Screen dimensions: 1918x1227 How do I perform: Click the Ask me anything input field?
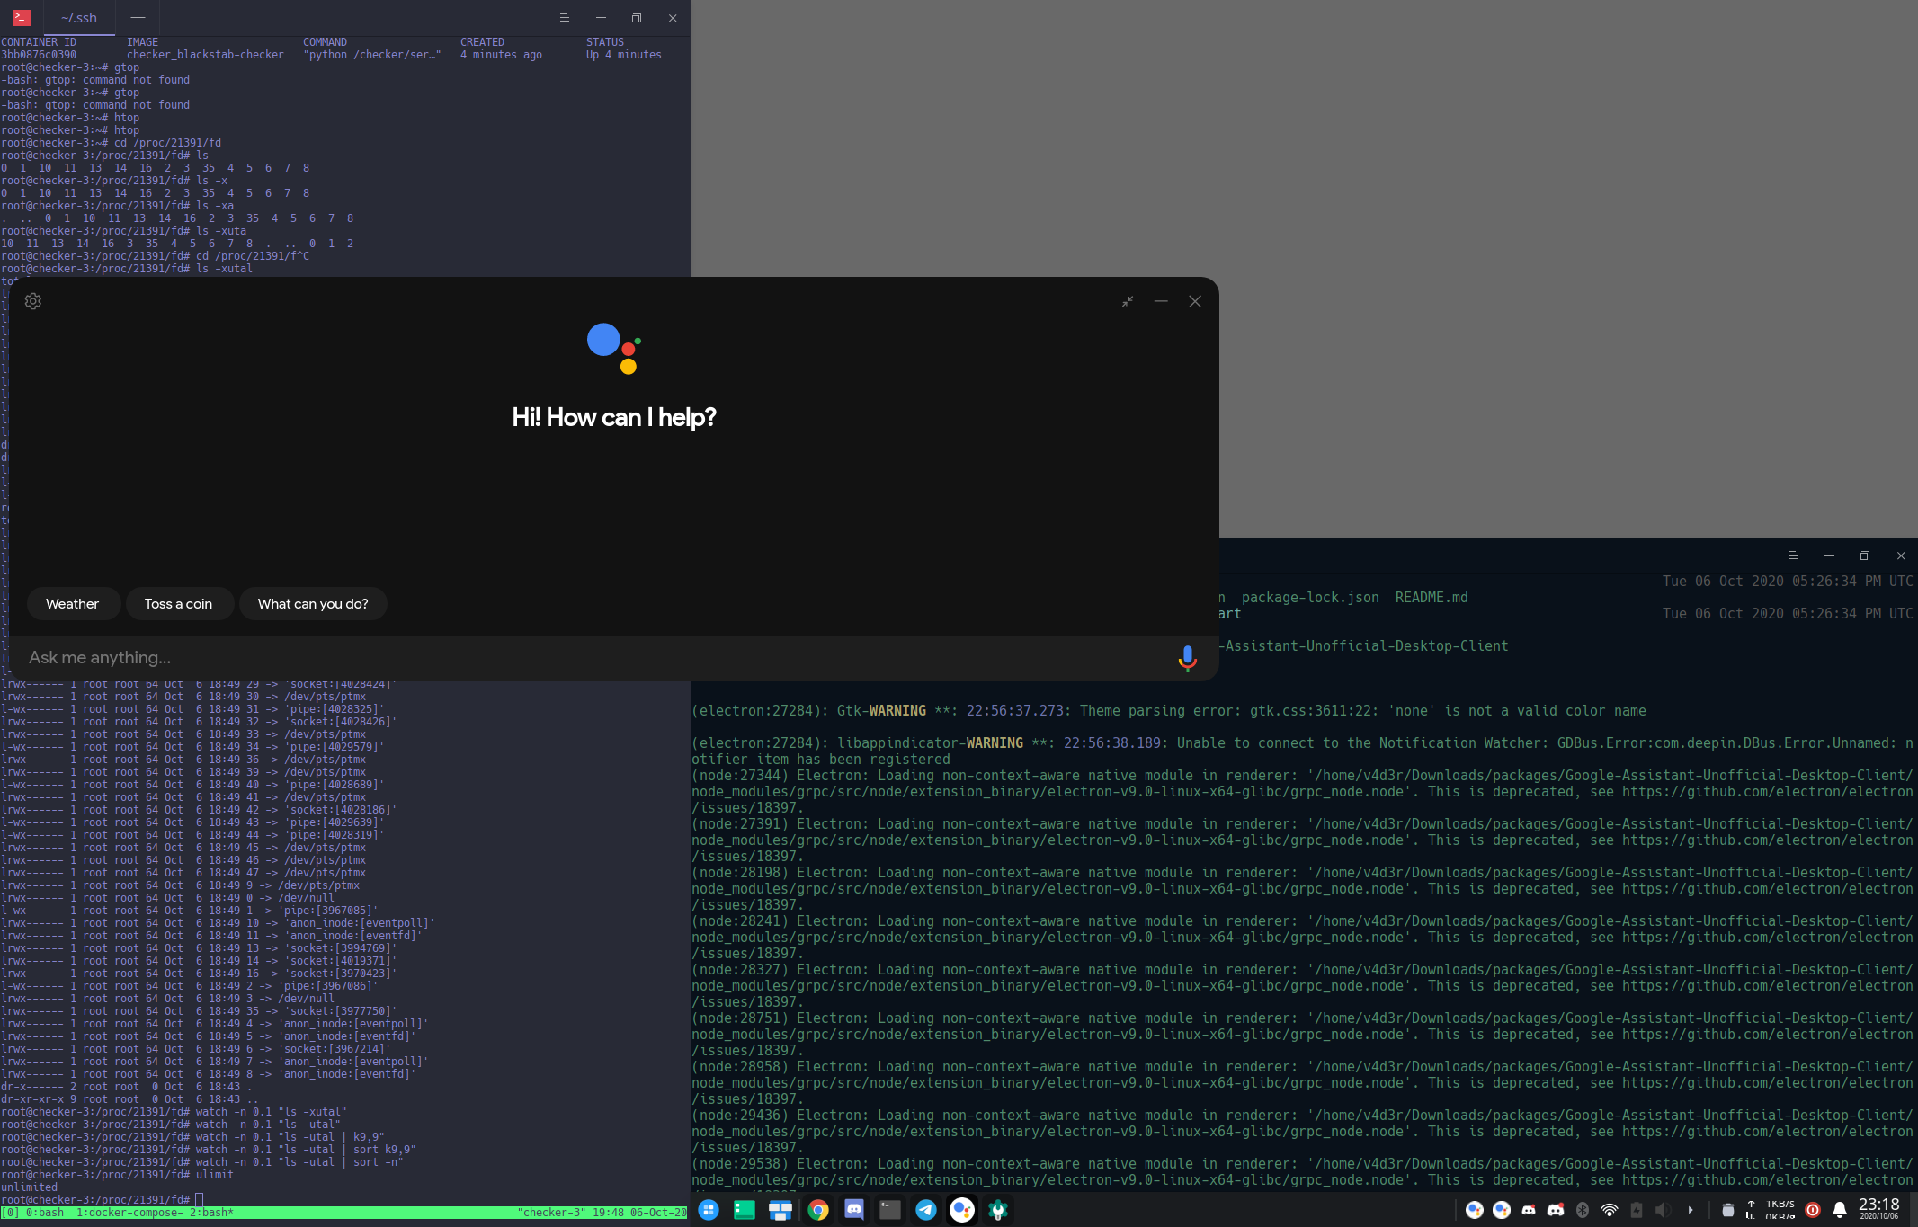coord(360,657)
